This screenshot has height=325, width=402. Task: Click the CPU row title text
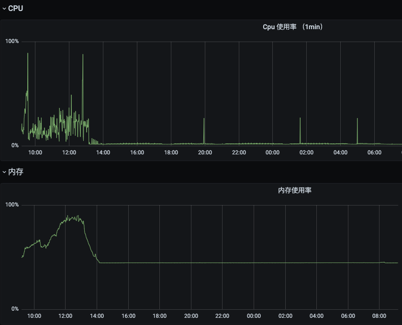[16, 9]
